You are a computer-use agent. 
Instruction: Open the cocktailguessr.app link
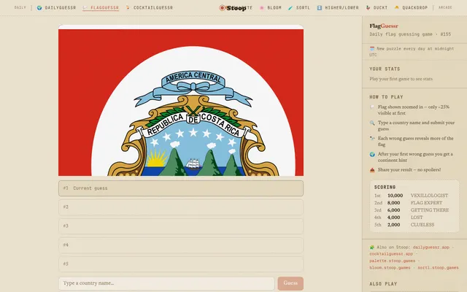pyautogui.click(x=391, y=254)
